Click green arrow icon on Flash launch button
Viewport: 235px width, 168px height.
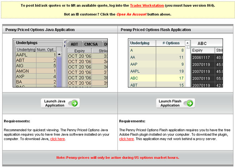coord(190,103)
